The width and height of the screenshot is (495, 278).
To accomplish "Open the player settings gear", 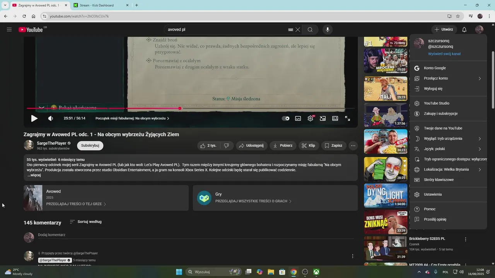I will pos(311,119).
